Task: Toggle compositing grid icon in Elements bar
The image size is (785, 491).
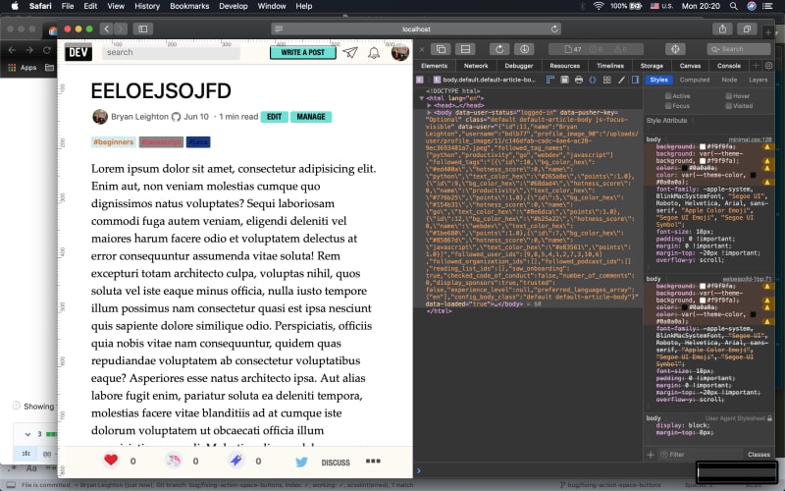Action: tap(606, 80)
